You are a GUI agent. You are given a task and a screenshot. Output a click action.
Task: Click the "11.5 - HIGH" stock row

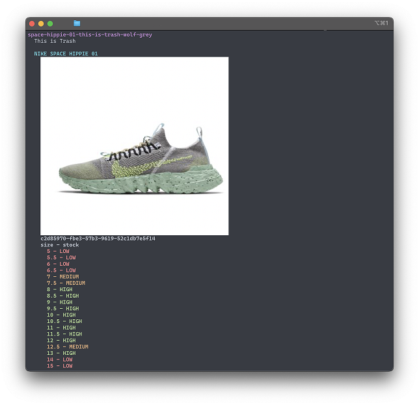tap(64, 334)
